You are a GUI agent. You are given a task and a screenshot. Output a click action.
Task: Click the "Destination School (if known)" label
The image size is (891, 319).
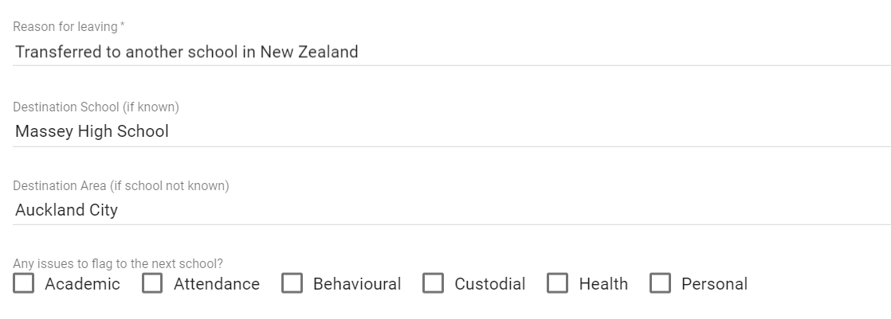pos(96,107)
